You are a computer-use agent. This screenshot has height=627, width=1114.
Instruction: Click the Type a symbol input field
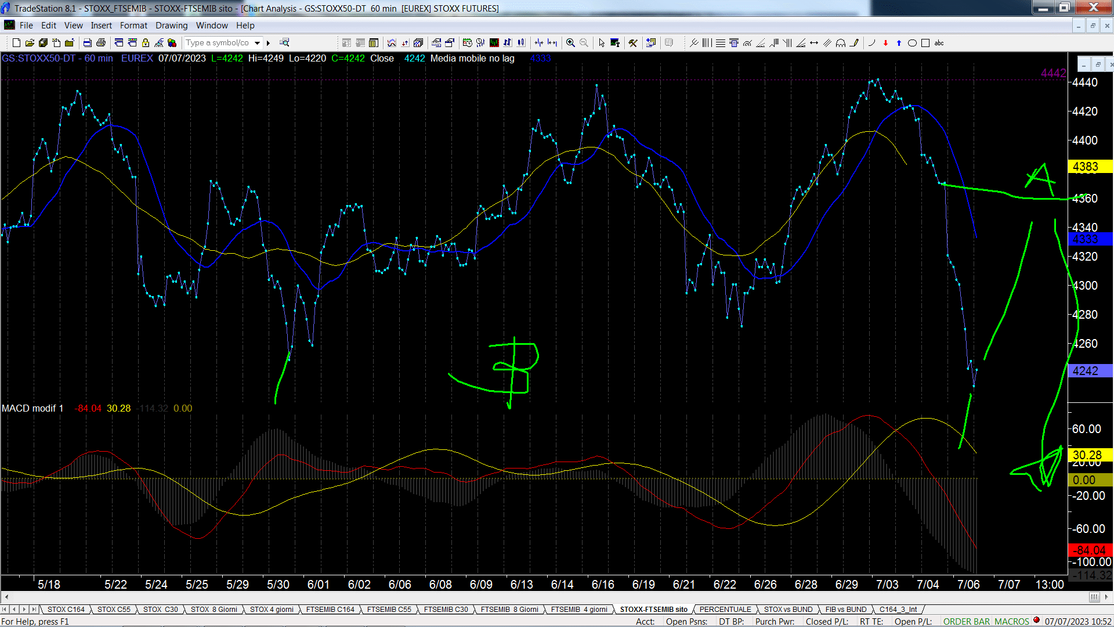pos(218,43)
